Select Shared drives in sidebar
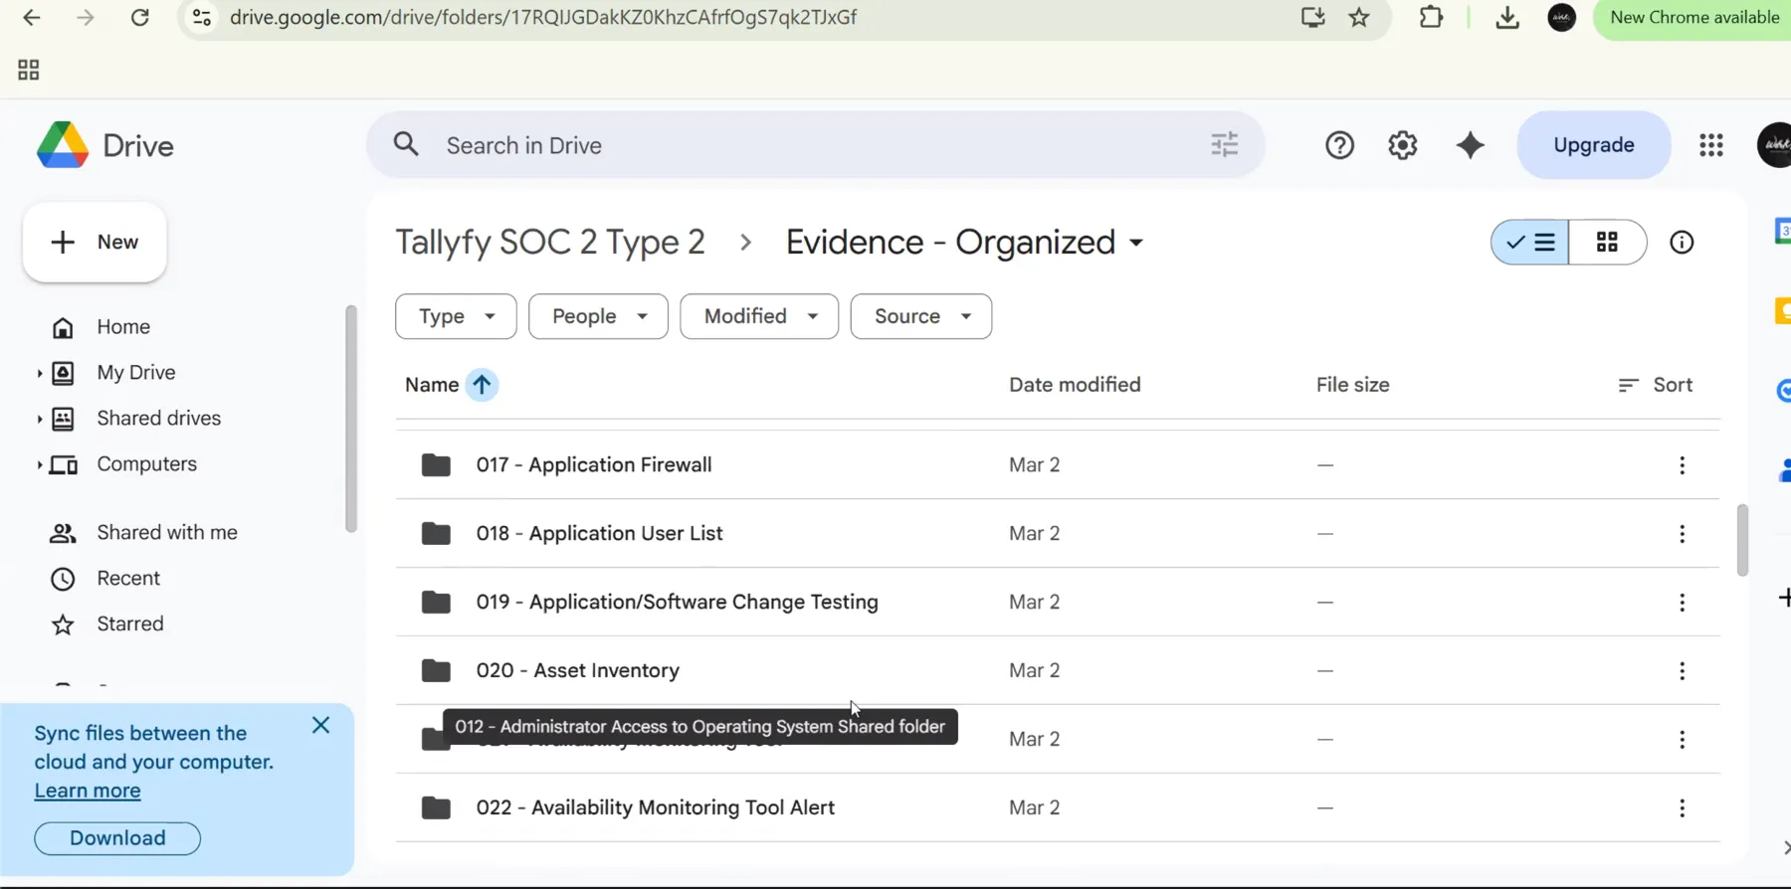The image size is (1791, 889). pyautogui.click(x=159, y=419)
